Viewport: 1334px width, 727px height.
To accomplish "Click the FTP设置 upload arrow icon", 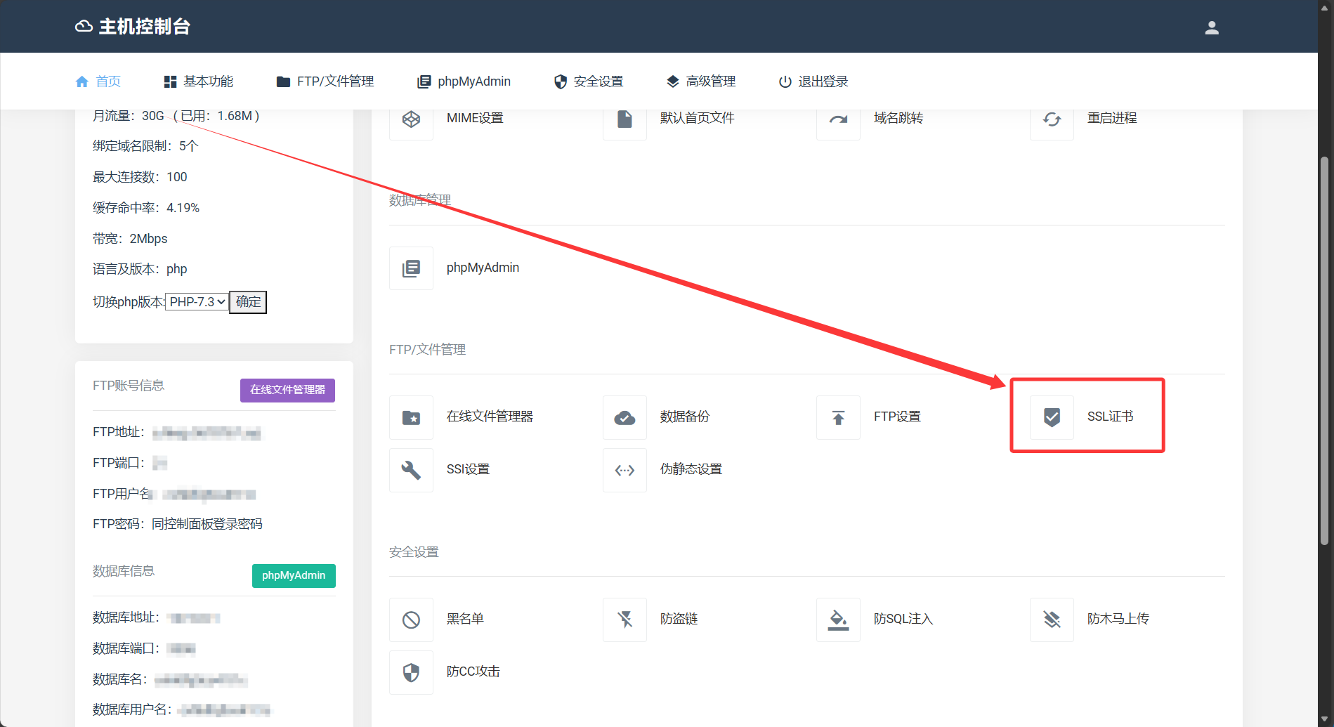I will click(x=838, y=417).
